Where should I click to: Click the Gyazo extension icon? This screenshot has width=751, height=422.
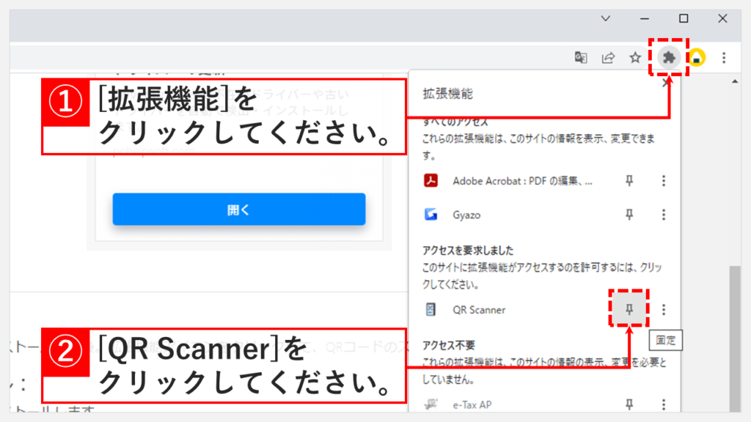point(431,215)
